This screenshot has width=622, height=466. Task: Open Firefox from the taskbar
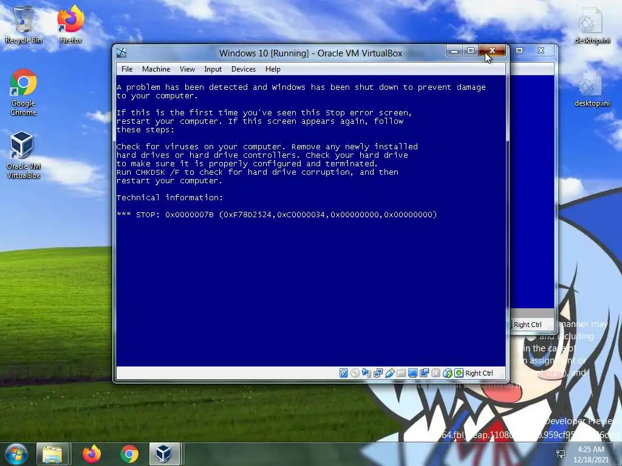pos(92,454)
